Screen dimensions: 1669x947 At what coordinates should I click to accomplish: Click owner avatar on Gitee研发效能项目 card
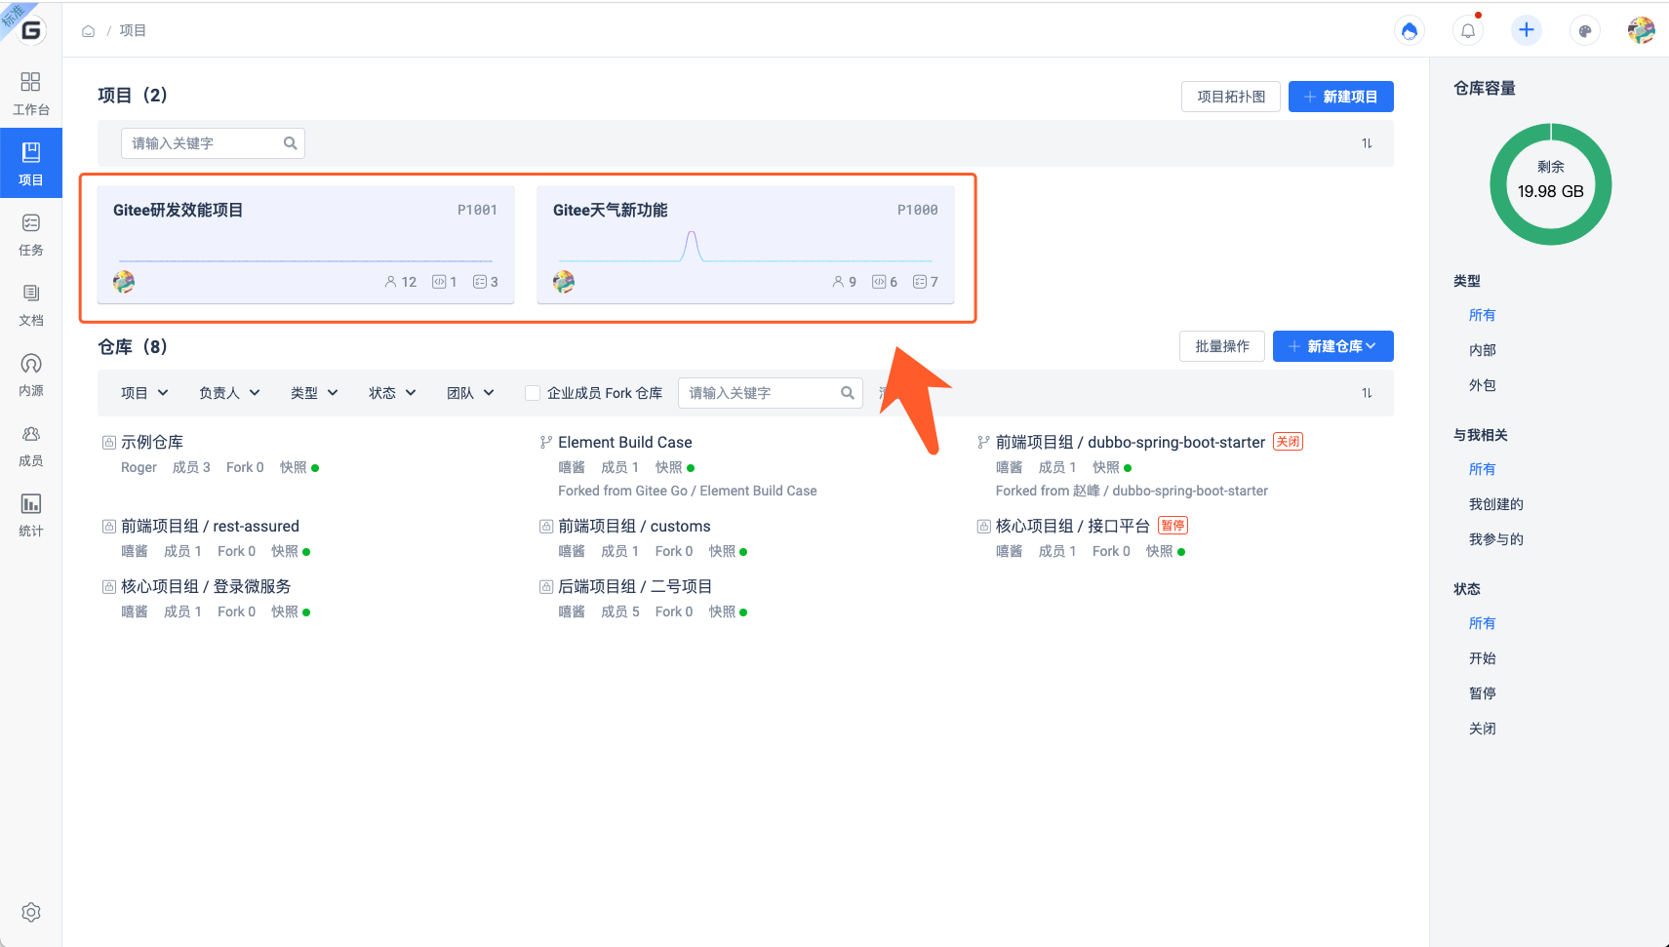(x=124, y=282)
